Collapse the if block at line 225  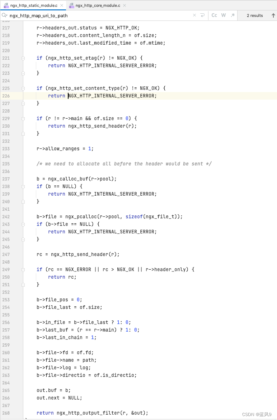pos(23,88)
